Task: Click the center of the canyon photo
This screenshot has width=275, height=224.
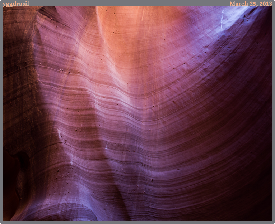Action: (x=137, y=114)
